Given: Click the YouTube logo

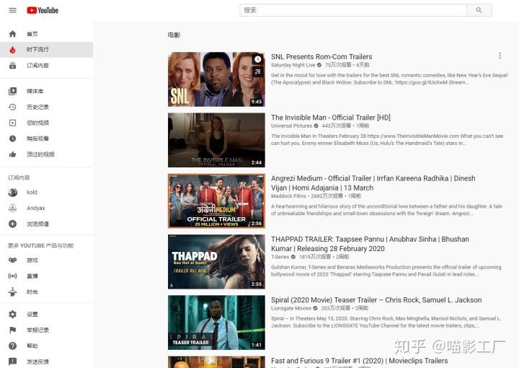Looking at the screenshot, I should point(43,10).
